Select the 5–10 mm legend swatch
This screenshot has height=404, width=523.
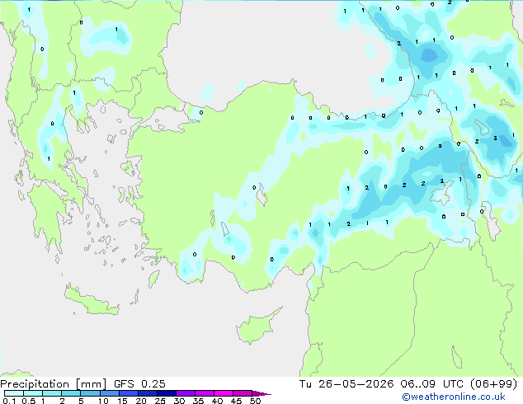[90, 393]
